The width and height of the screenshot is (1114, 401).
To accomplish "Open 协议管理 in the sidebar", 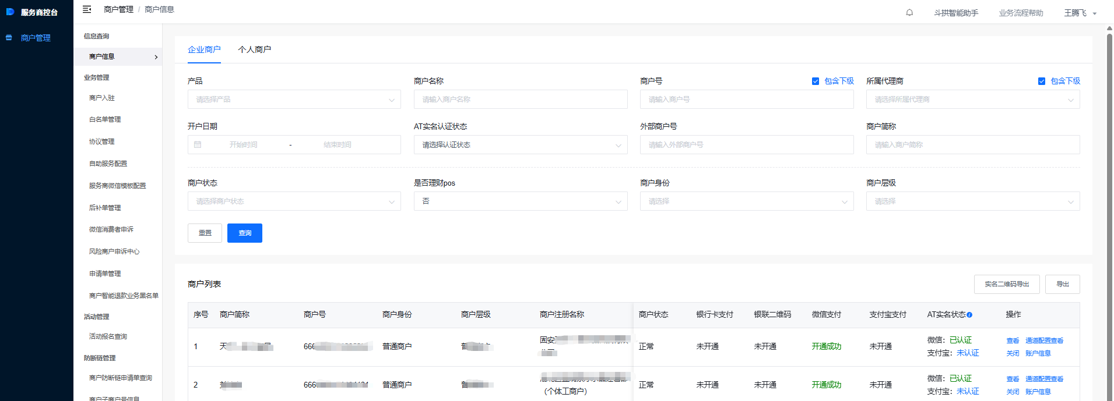I will coord(102,141).
